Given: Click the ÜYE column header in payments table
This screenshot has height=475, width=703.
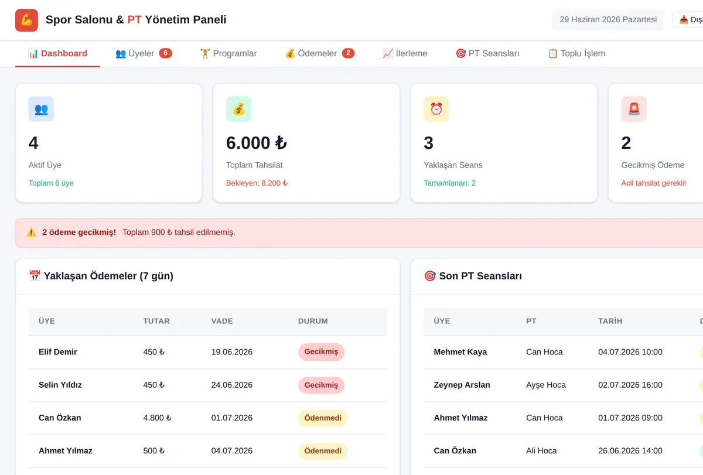Looking at the screenshot, I should pos(47,321).
